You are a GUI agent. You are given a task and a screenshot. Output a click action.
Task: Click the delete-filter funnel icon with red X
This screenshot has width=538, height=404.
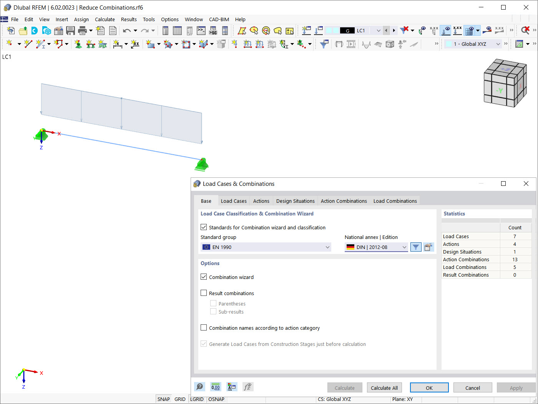pos(404,30)
